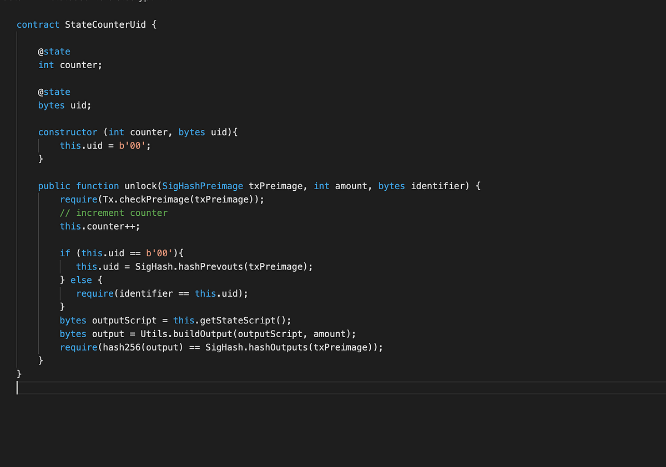Click SigHash.hashOutputs call
This screenshot has width=666, height=467.
291,348
